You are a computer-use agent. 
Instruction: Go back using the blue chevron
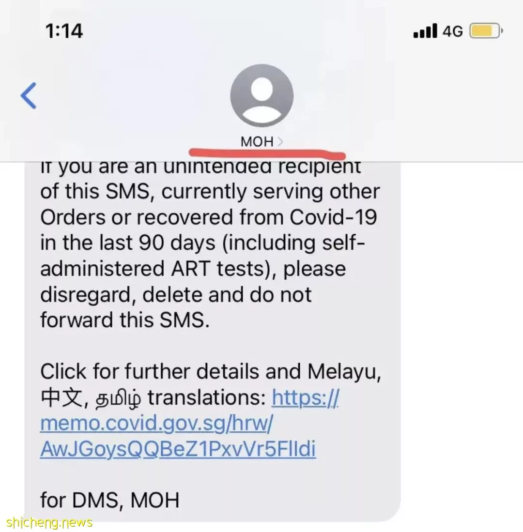(x=29, y=96)
